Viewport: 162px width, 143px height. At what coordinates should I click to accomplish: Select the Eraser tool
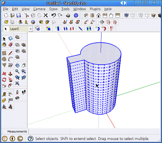point(11,45)
